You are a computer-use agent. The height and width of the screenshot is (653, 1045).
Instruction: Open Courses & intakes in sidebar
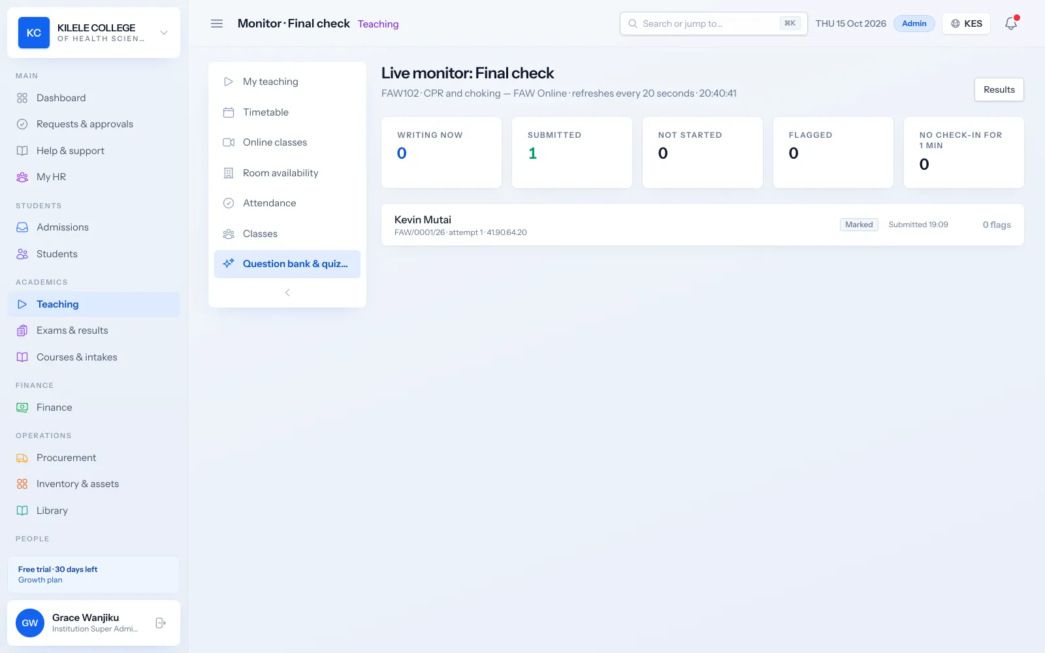94,357
